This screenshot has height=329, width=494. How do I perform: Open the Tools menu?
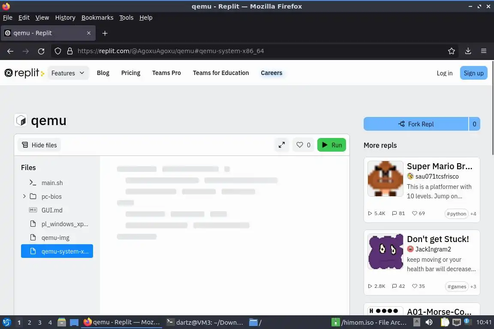click(127, 18)
